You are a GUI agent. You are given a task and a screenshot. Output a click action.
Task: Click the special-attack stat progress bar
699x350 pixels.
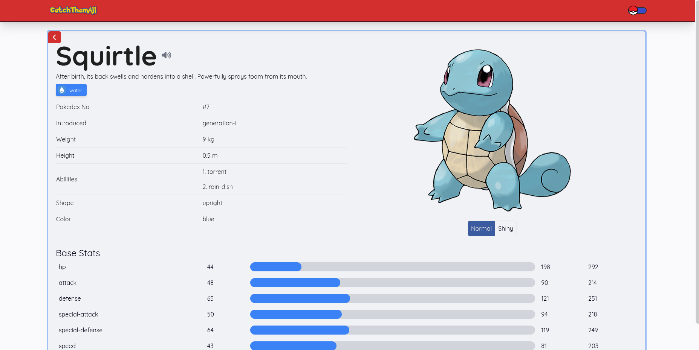[x=392, y=314]
